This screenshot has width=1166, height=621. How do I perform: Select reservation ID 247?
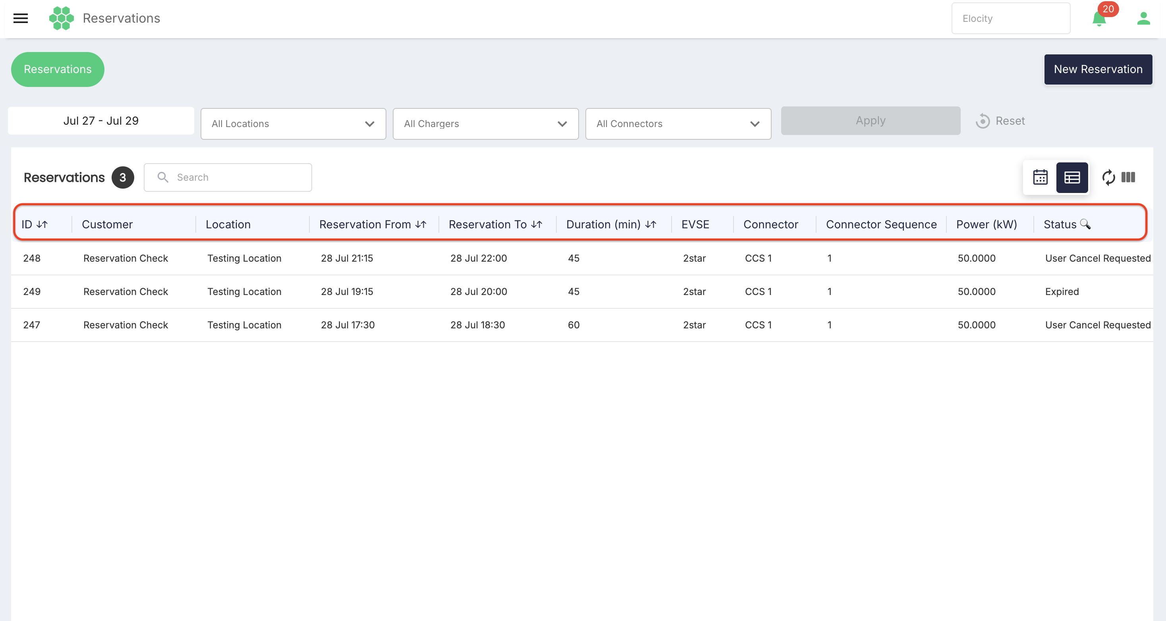tap(32, 325)
